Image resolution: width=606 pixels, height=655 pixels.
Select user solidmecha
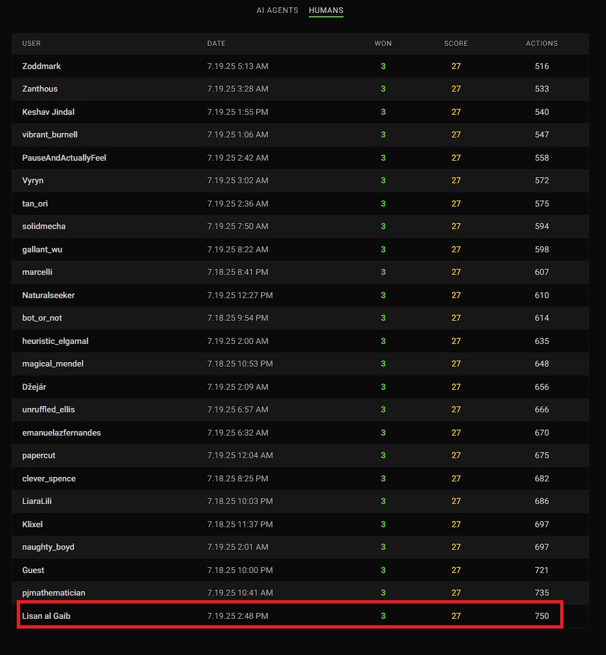coord(43,226)
